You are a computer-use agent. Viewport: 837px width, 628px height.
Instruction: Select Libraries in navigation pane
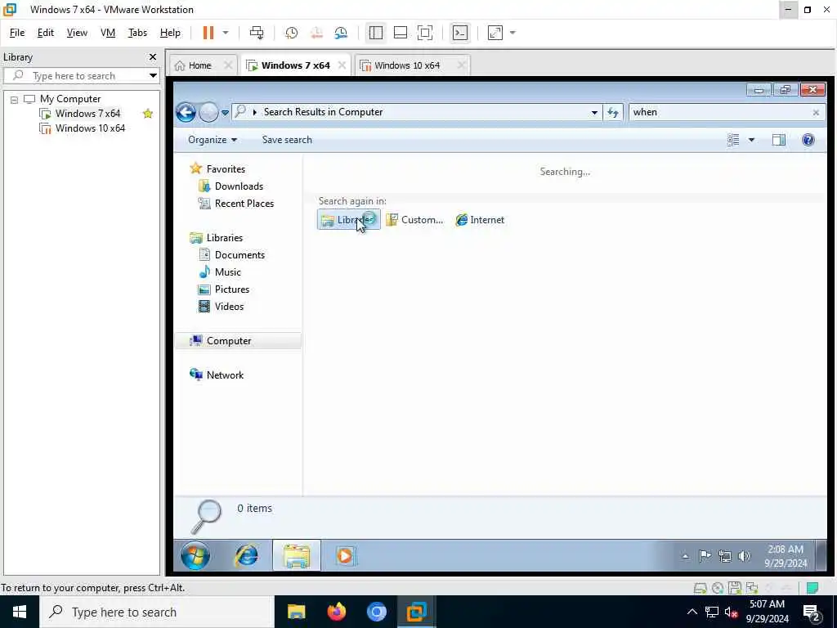pos(224,238)
